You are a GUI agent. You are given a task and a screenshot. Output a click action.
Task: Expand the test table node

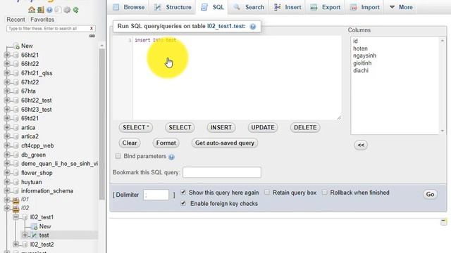click(x=25, y=235)
